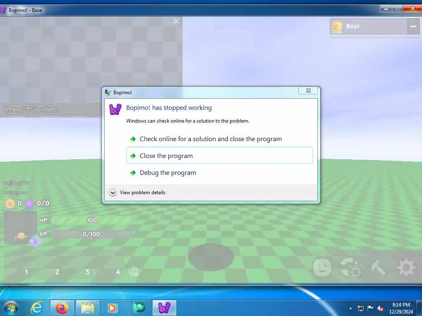Click the muted volume tray icon
Screen dimensions: 422x316
coord(380,309)
